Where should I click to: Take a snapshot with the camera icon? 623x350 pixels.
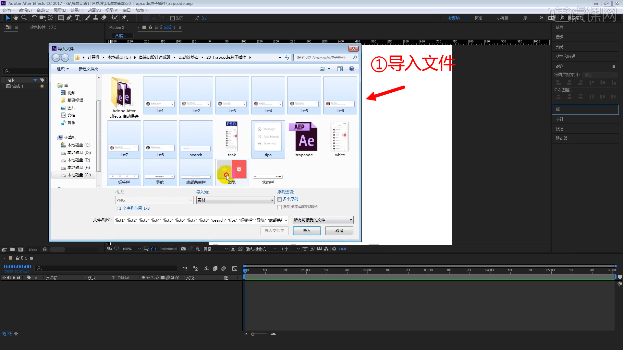coord(183,249)
